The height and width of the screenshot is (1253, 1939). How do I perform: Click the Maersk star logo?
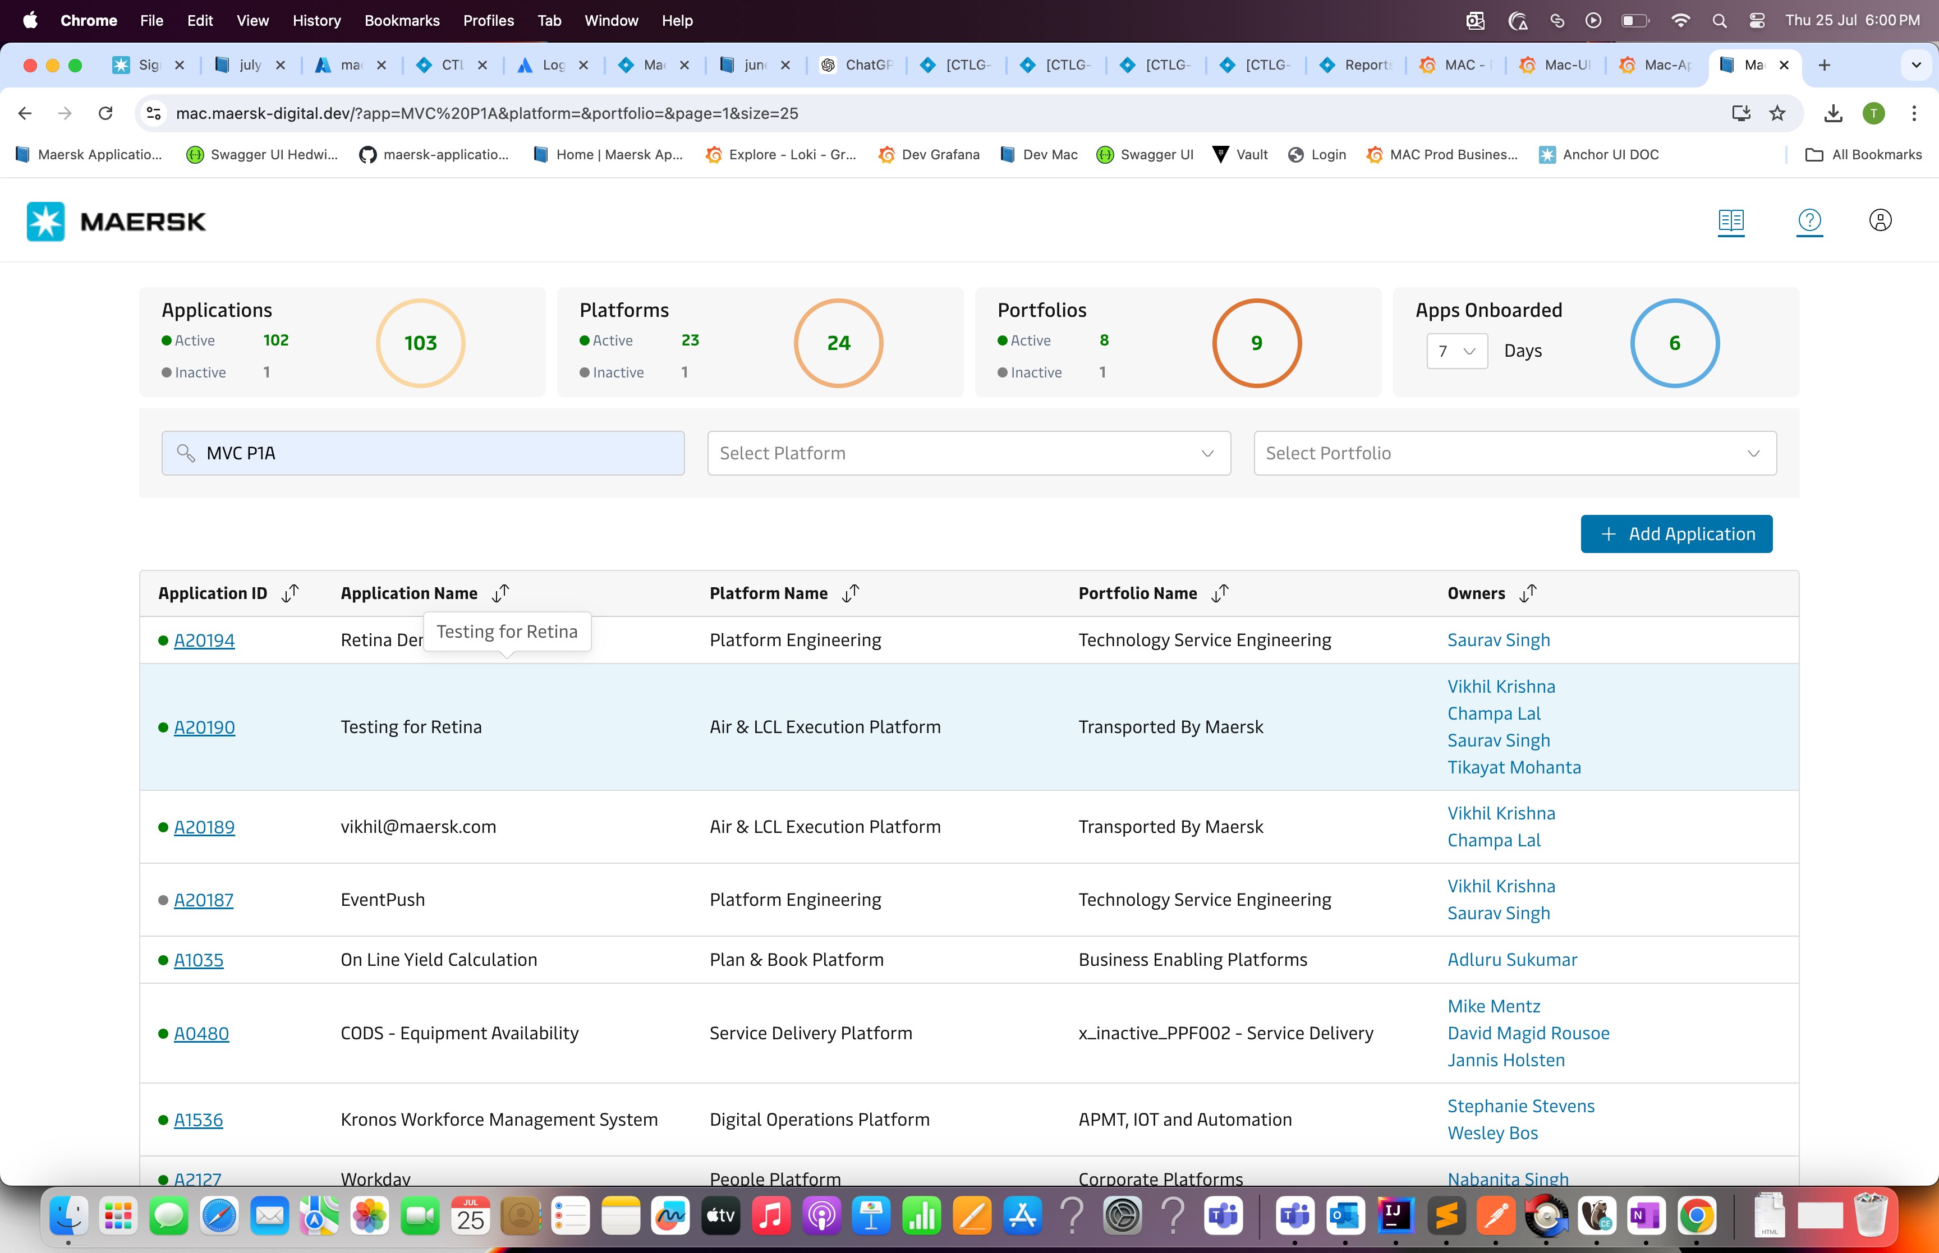[x=45, y=222]
